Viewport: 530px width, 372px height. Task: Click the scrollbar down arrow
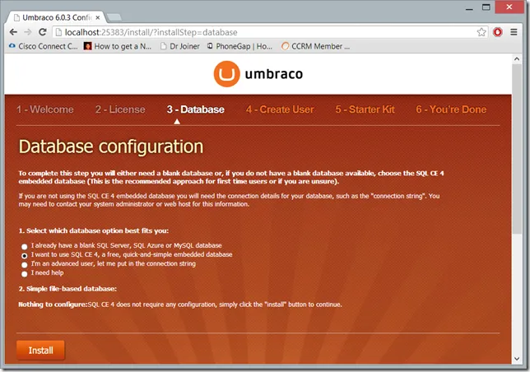tap(517, 359)
